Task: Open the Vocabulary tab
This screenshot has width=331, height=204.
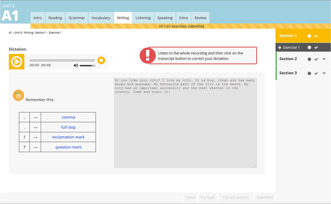Action: click(x=101, y=18)
